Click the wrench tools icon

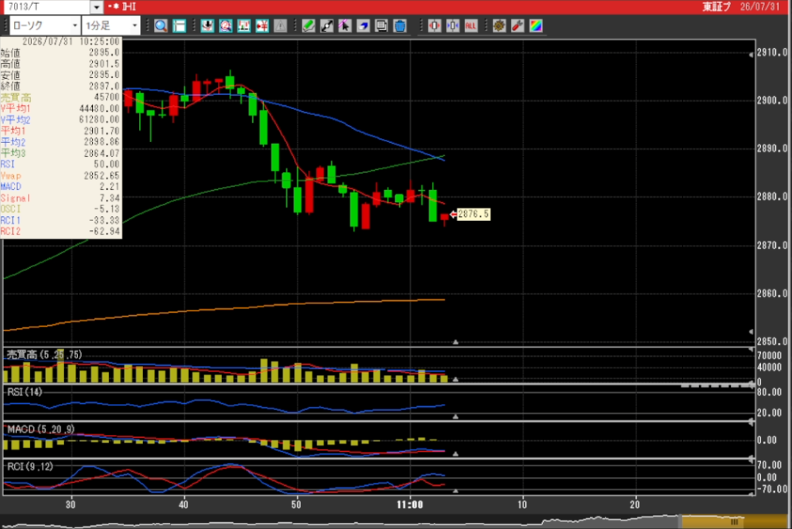pyautogui.click(x=517, y=25)
